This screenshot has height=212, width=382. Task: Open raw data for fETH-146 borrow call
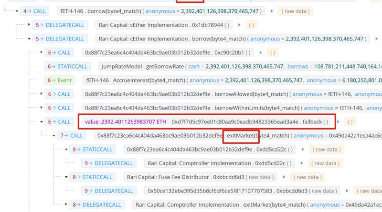pyautogui.click(x=296, y=10)
